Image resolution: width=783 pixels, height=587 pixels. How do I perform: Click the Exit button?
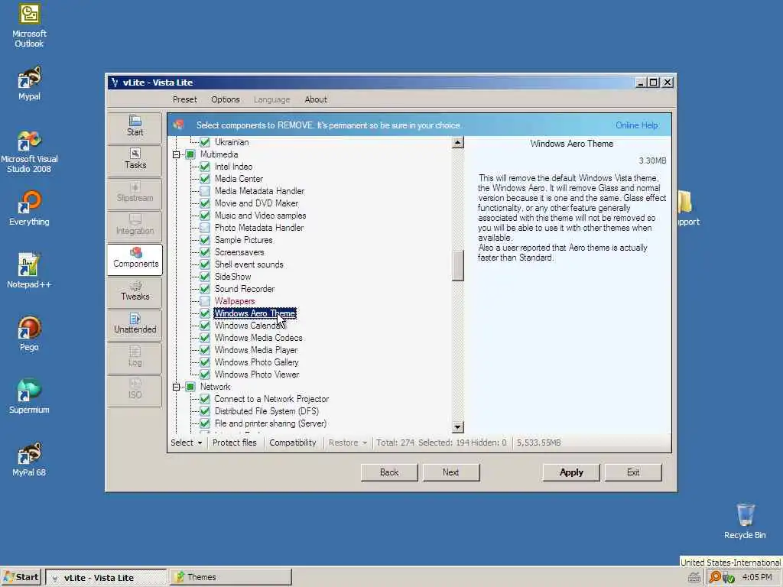633,472
